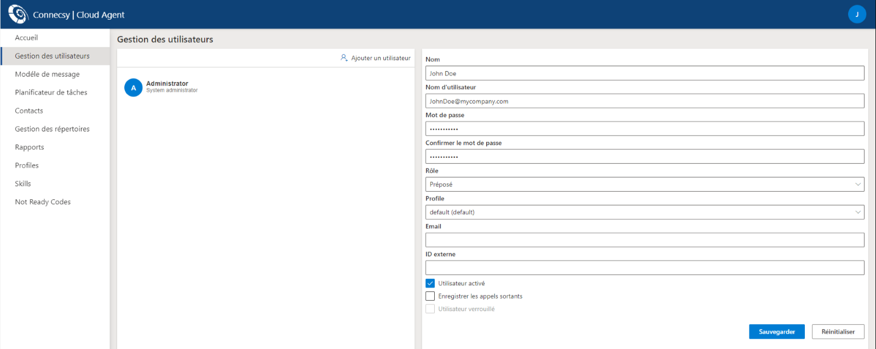Click the add user person icon
This screenshot has height=349, width=876.
click(x=344, y=58)
